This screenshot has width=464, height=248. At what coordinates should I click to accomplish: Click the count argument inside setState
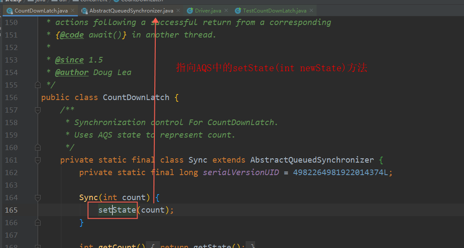click(153, 210)
